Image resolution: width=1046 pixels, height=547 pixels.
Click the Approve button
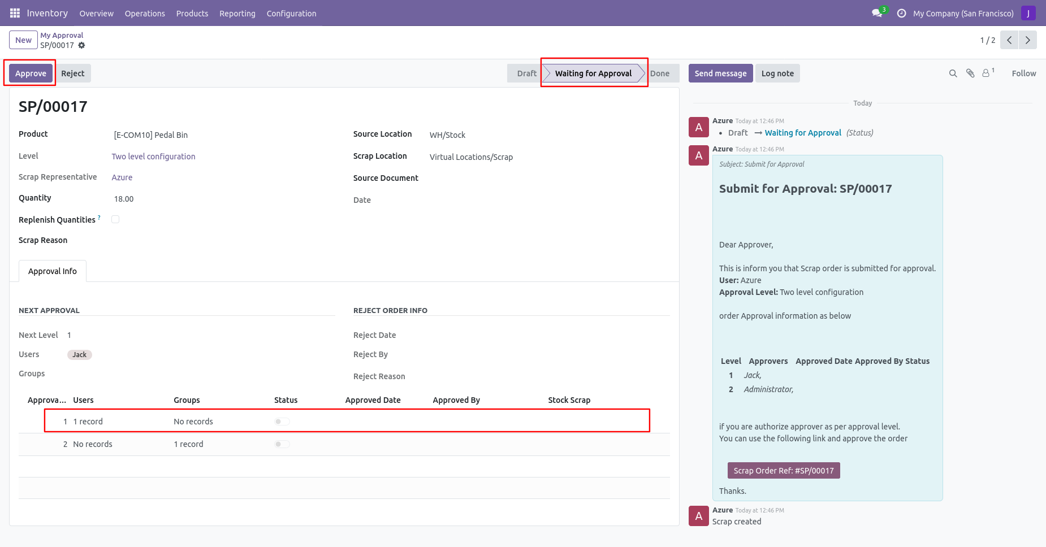pyautogui.click(x=31, y=73)
